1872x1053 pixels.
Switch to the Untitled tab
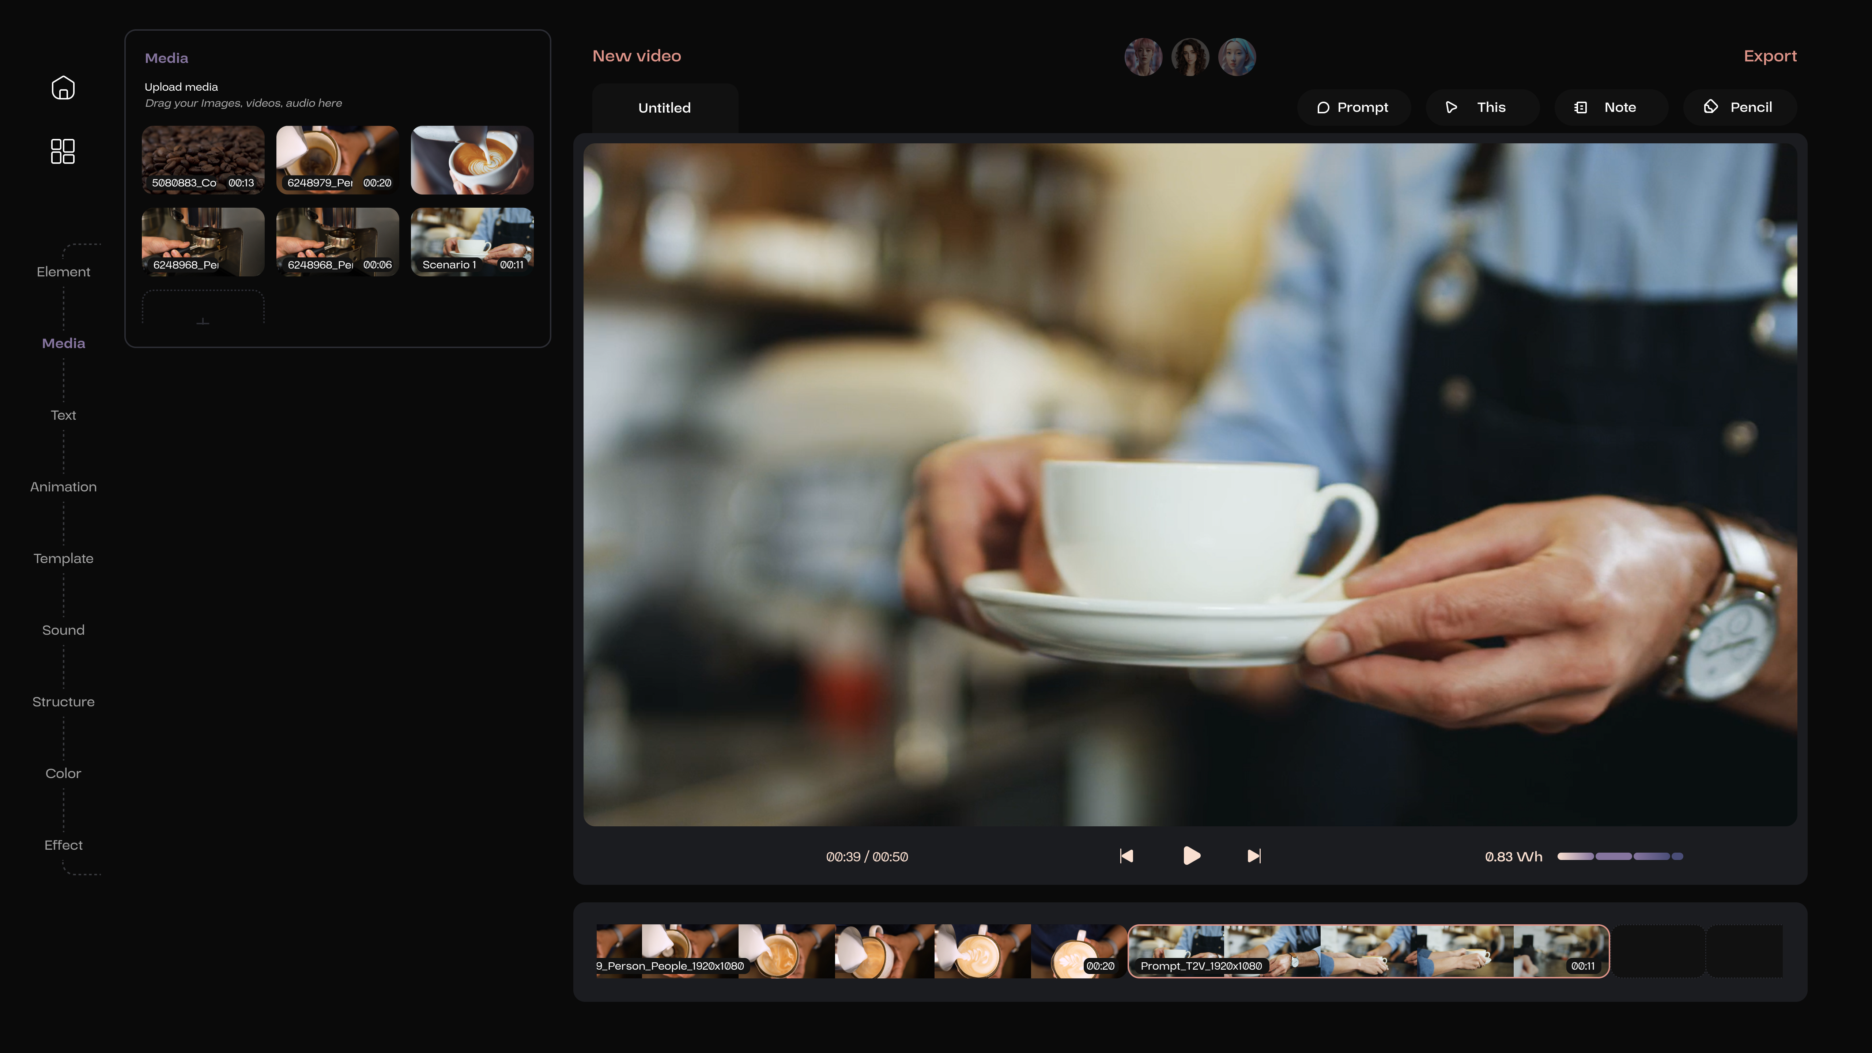(664, 107)
